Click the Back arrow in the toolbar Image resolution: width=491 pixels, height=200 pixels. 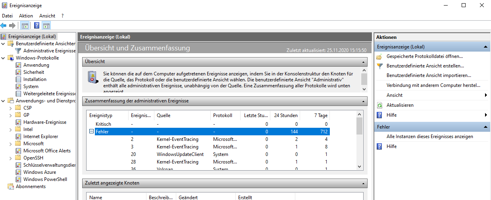pyautogui.click(x=4, y=25)
